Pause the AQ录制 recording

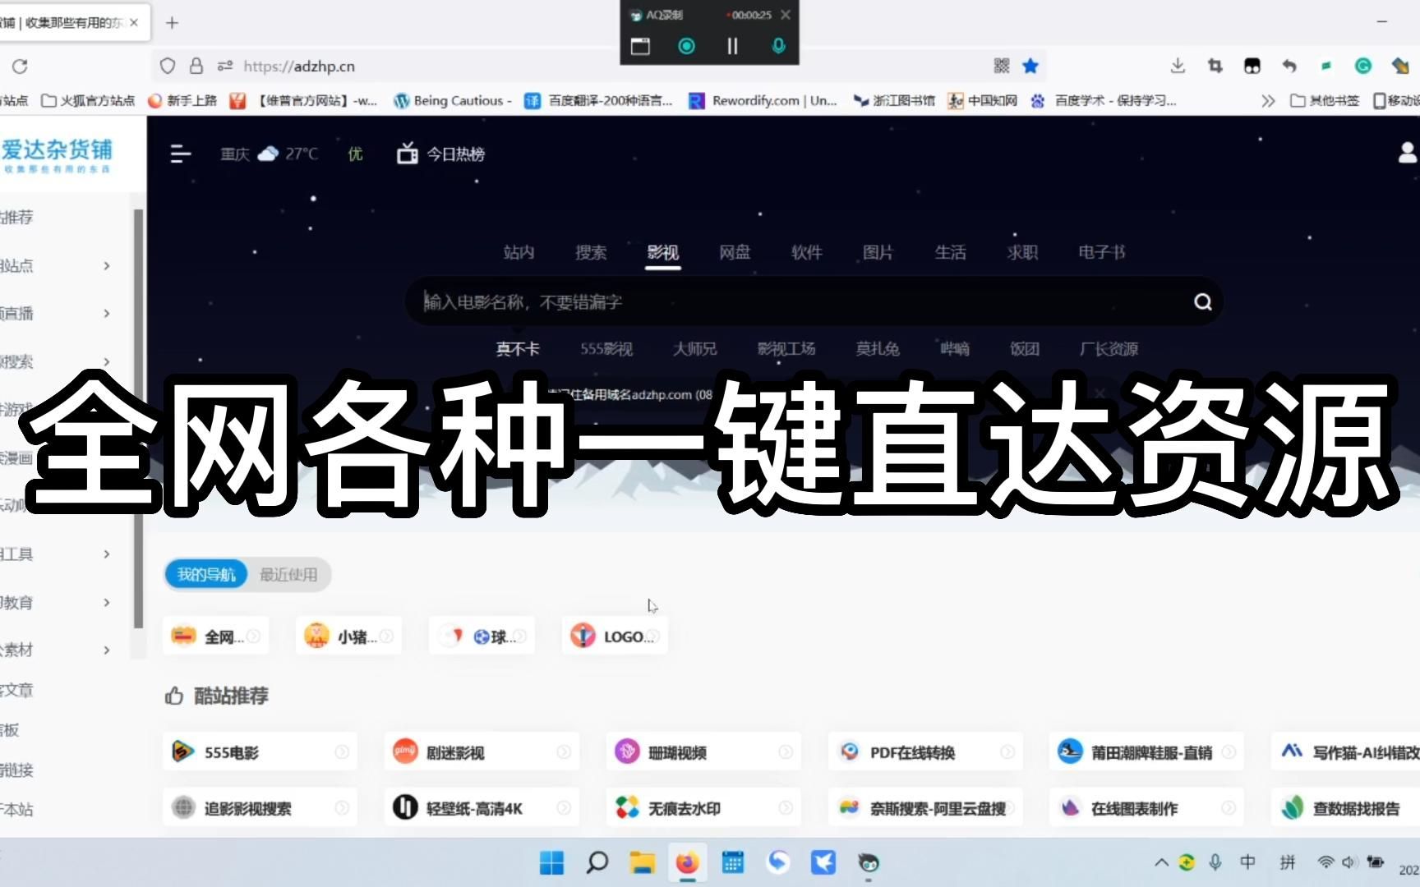732,46
